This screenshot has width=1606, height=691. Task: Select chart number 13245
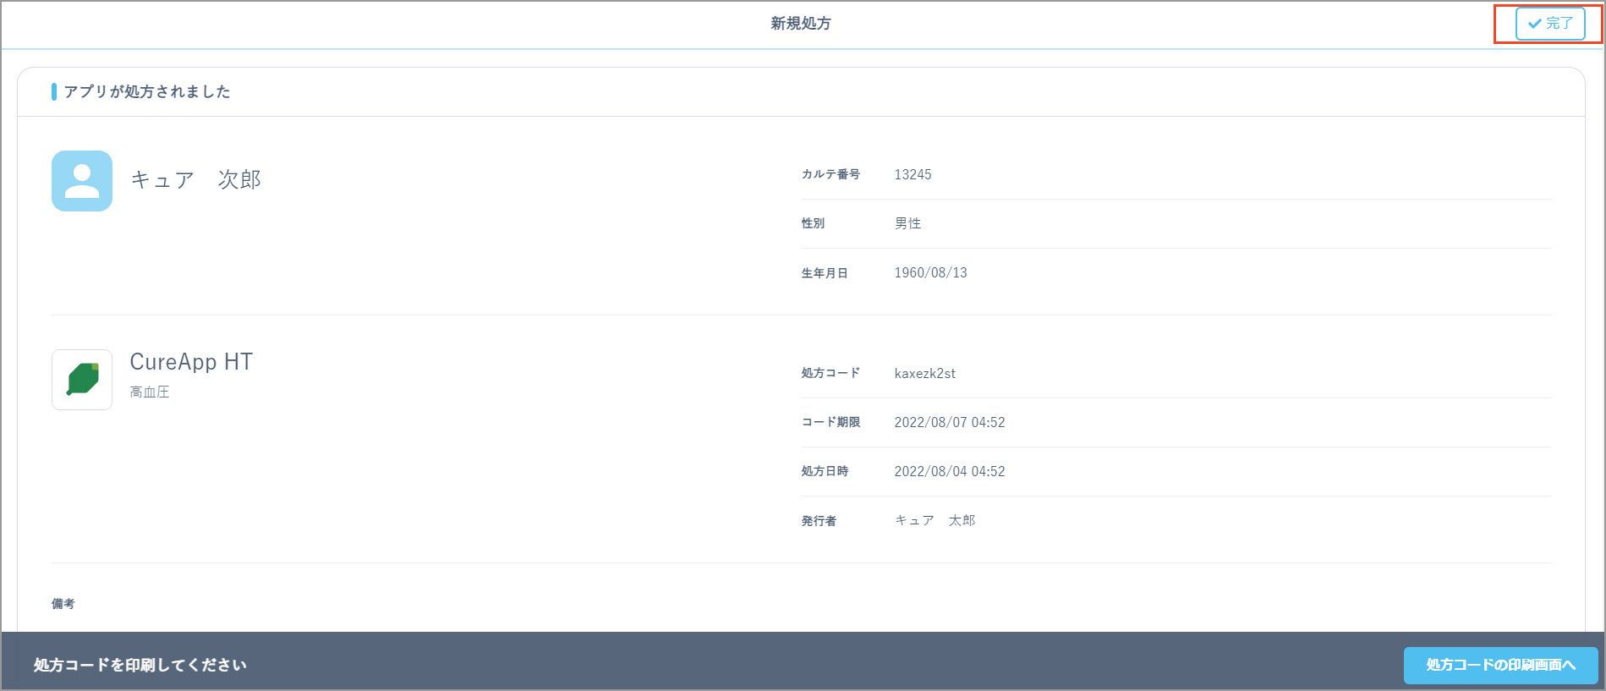[x=913, y=174]
